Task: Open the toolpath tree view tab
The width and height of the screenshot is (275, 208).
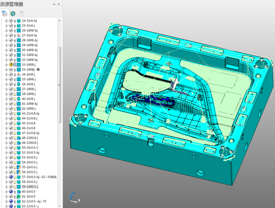Action: pos(4,14)
